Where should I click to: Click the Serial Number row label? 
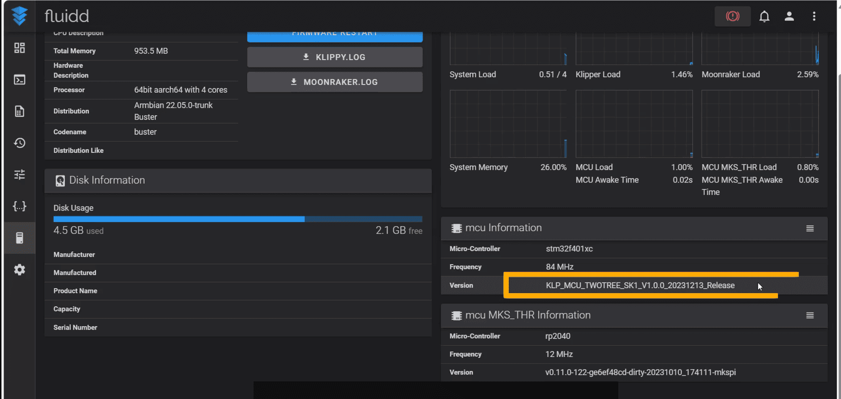(x=75, y=327)
